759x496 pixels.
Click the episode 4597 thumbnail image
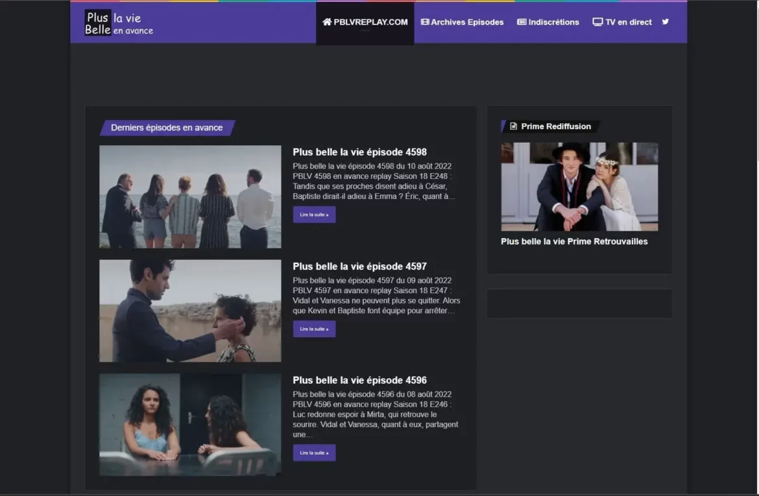point(190,311)
